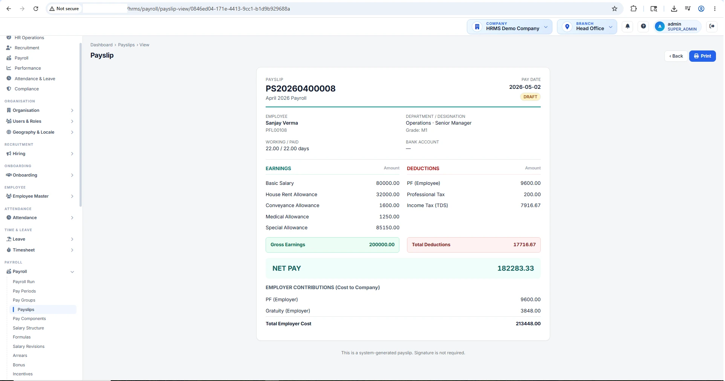Go to Salary Revisions
The height and width of the screenshot is (381, 725).
(29, 346)
